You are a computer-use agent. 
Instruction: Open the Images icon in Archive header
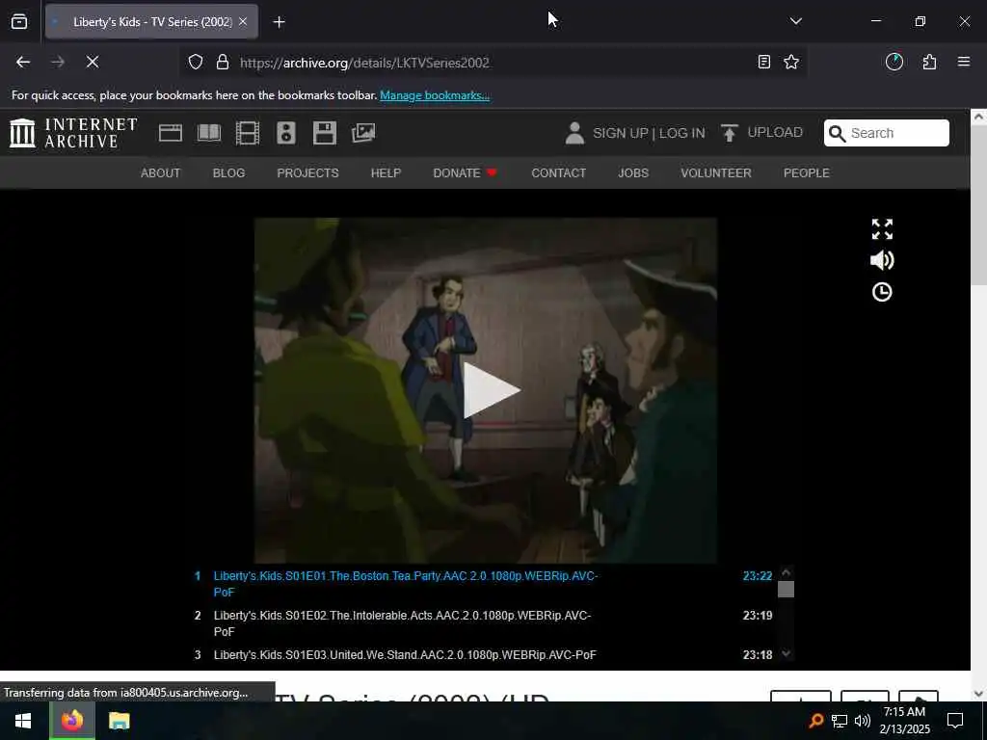tap(363, 133)
